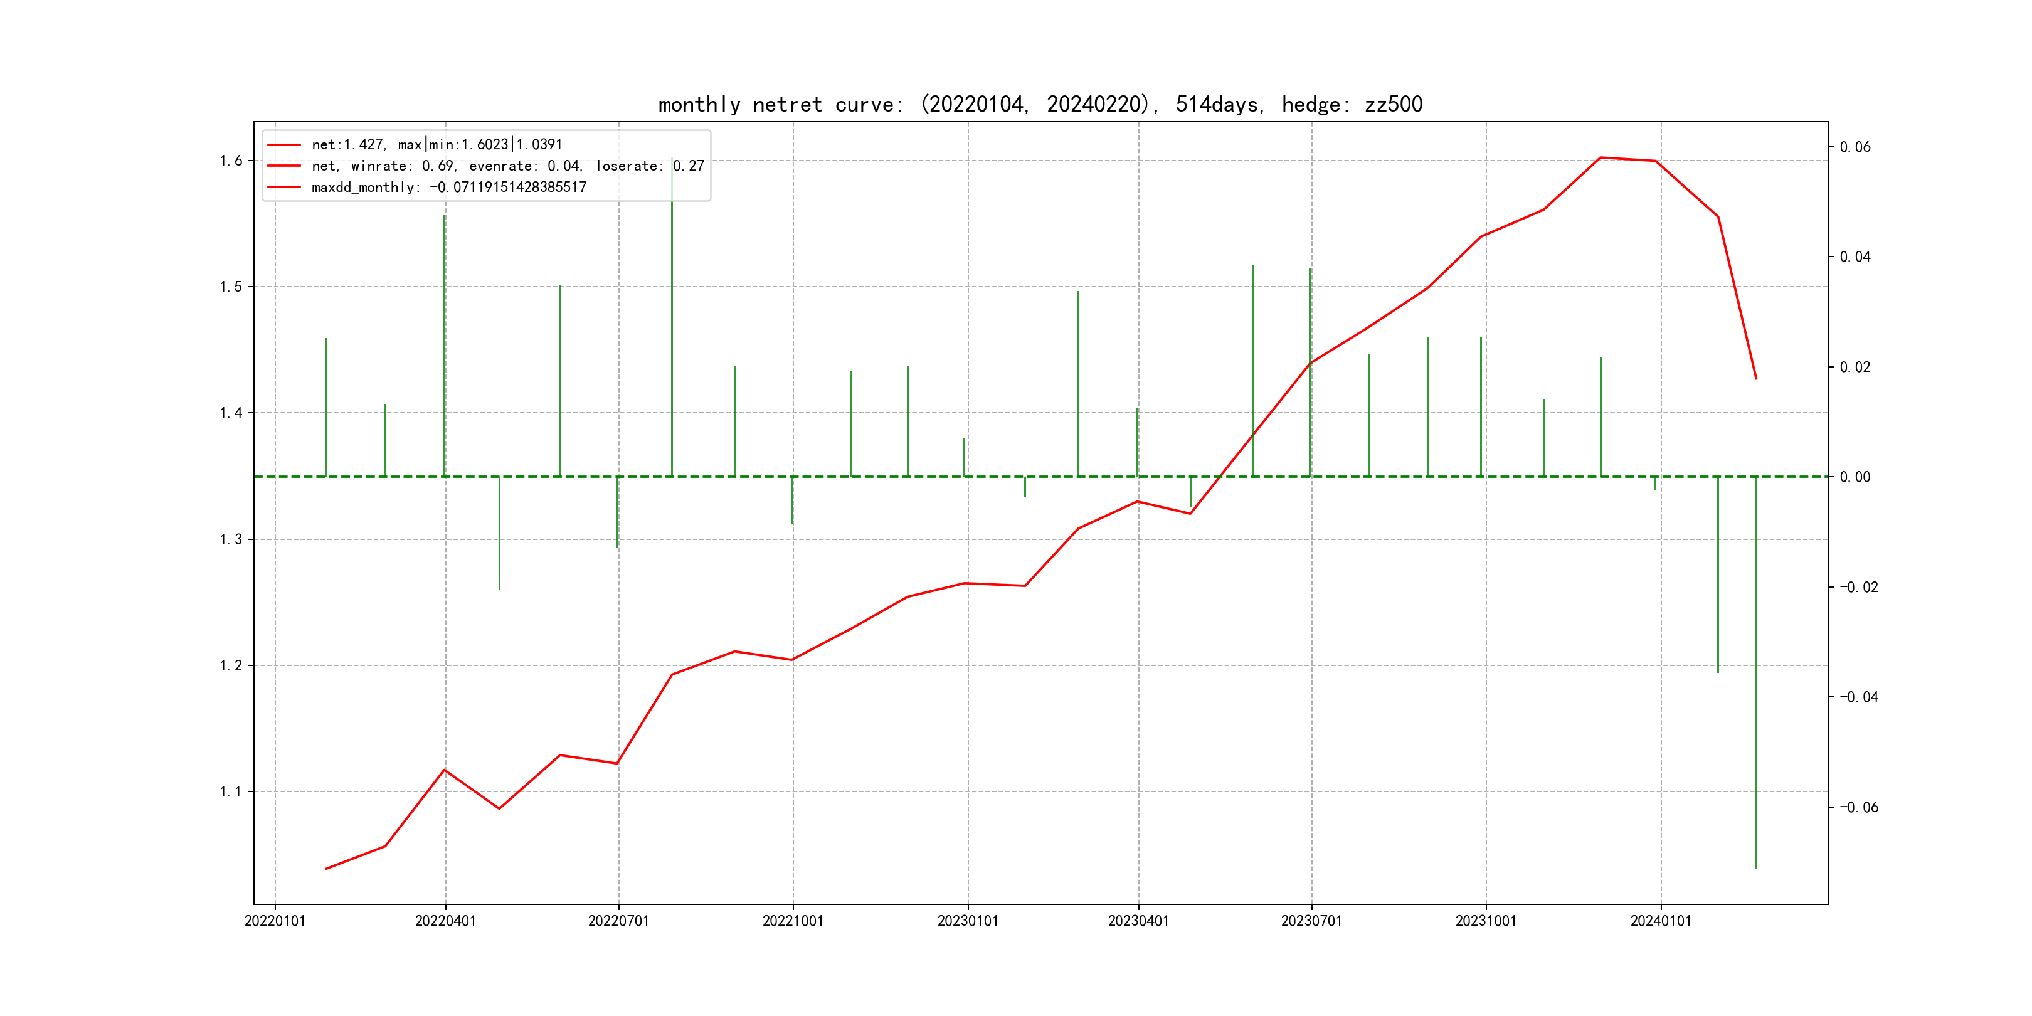
Task: Click x-axis tick label 20220701
Action: (618, 921)
